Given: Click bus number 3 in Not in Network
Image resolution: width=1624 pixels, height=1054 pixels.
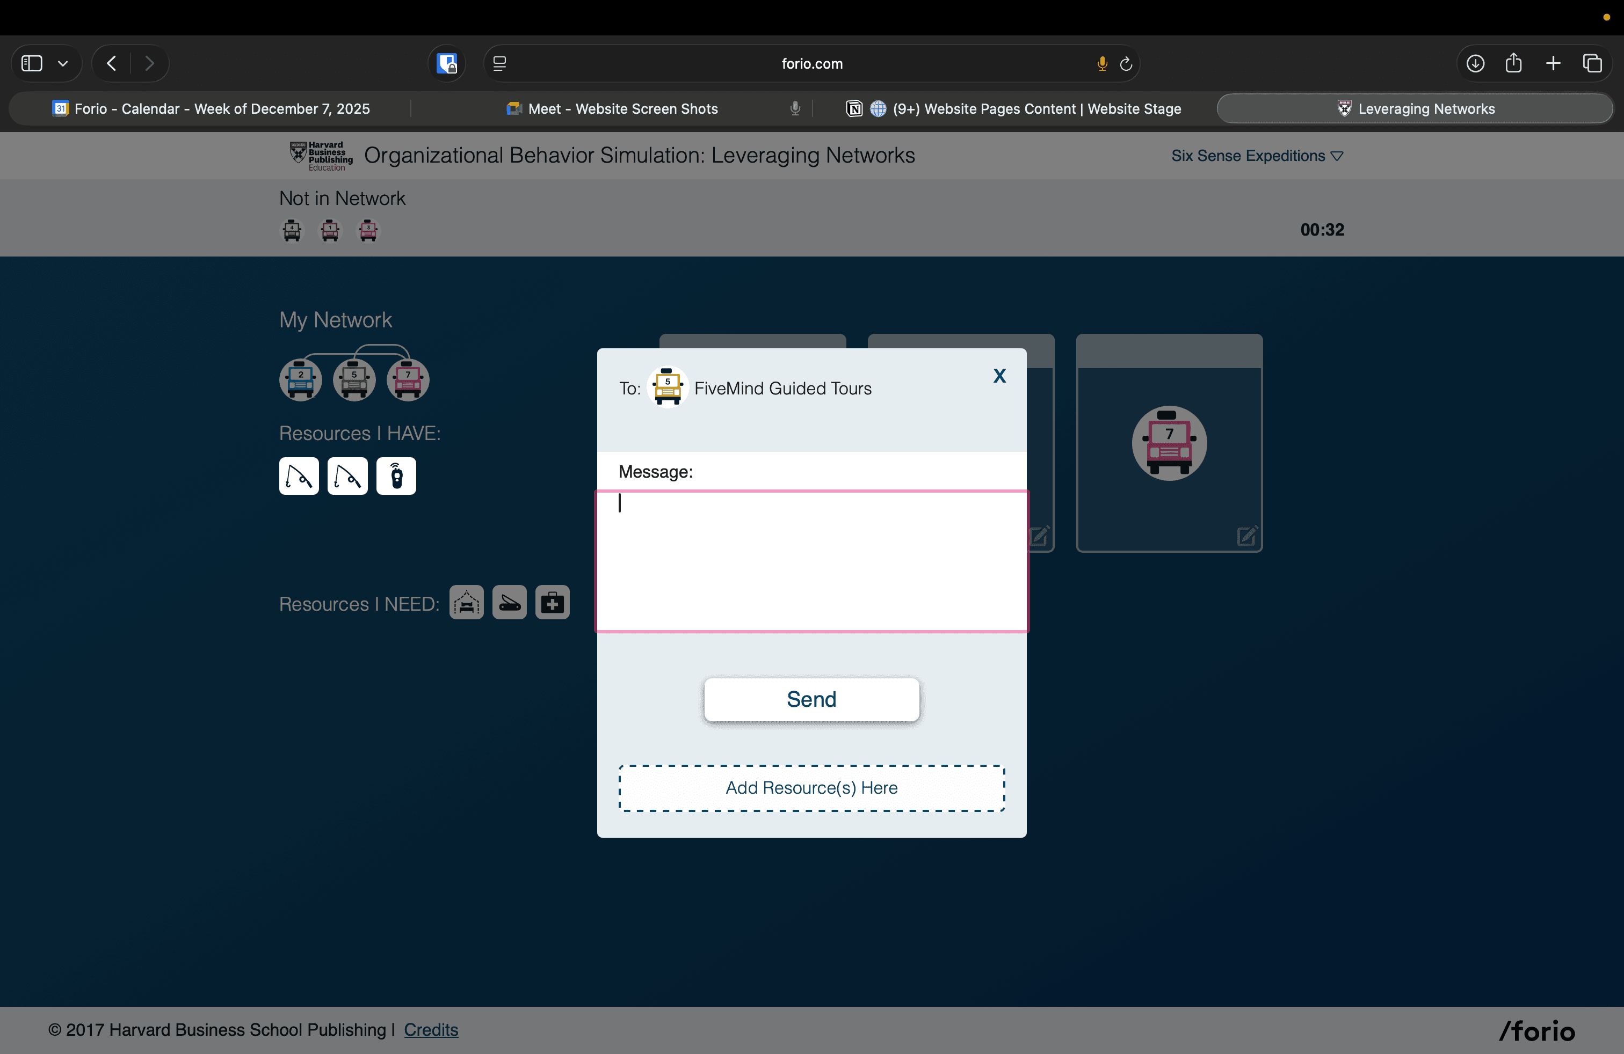Looking at the screenshot, I should (x=368, y=230).
